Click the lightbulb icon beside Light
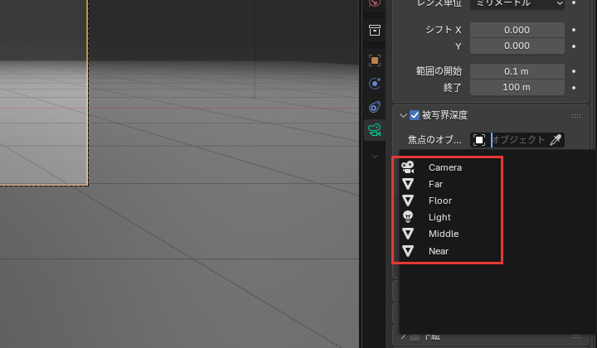This screenshot has height=348, width=597. click(408, 217)
